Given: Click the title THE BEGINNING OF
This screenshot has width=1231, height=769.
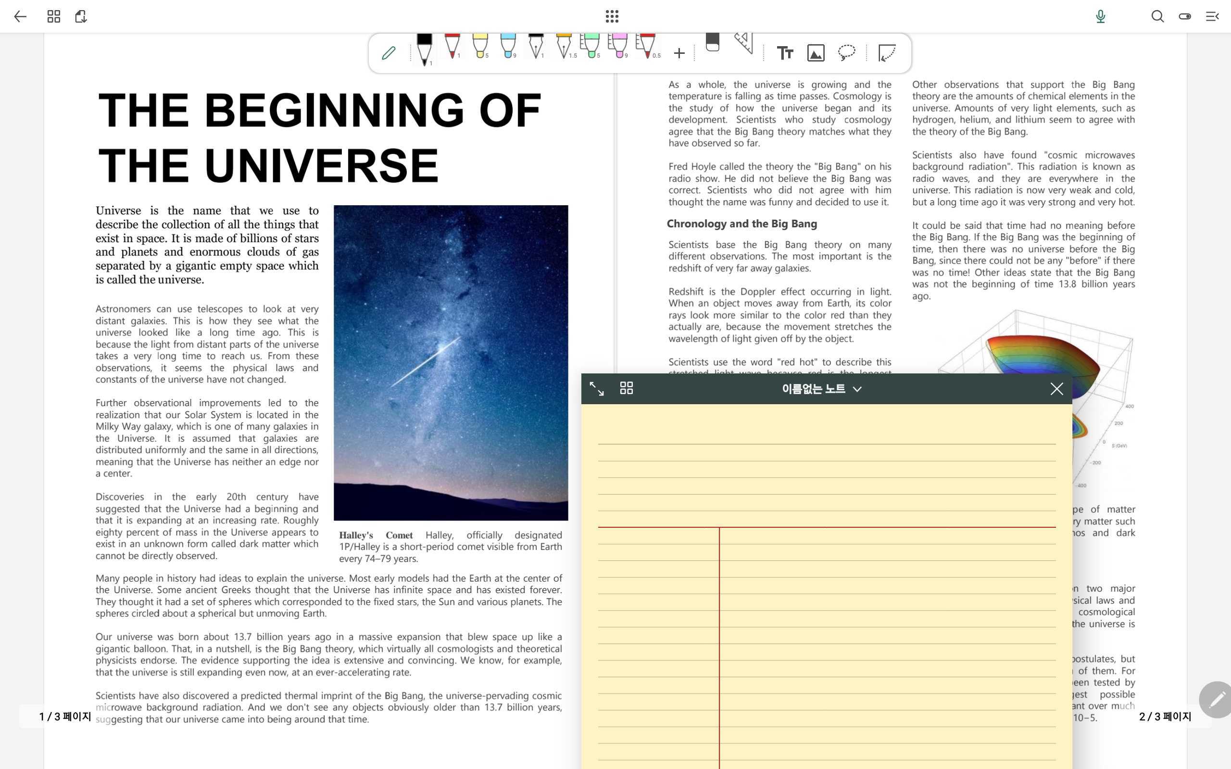Looking at the screenshot, I should click(319, 111).
